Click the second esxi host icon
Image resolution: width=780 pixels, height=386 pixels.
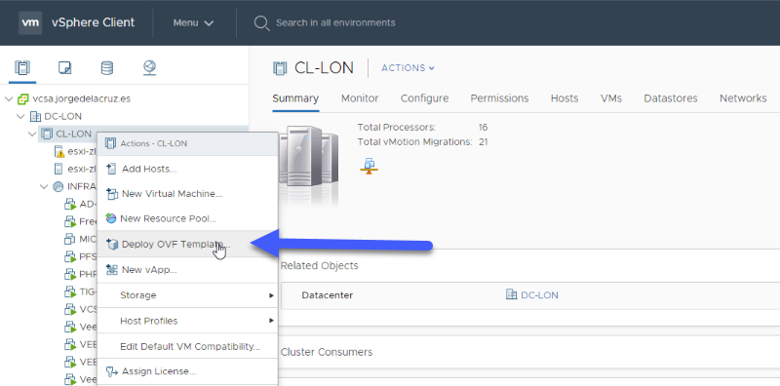coord(58,169)
